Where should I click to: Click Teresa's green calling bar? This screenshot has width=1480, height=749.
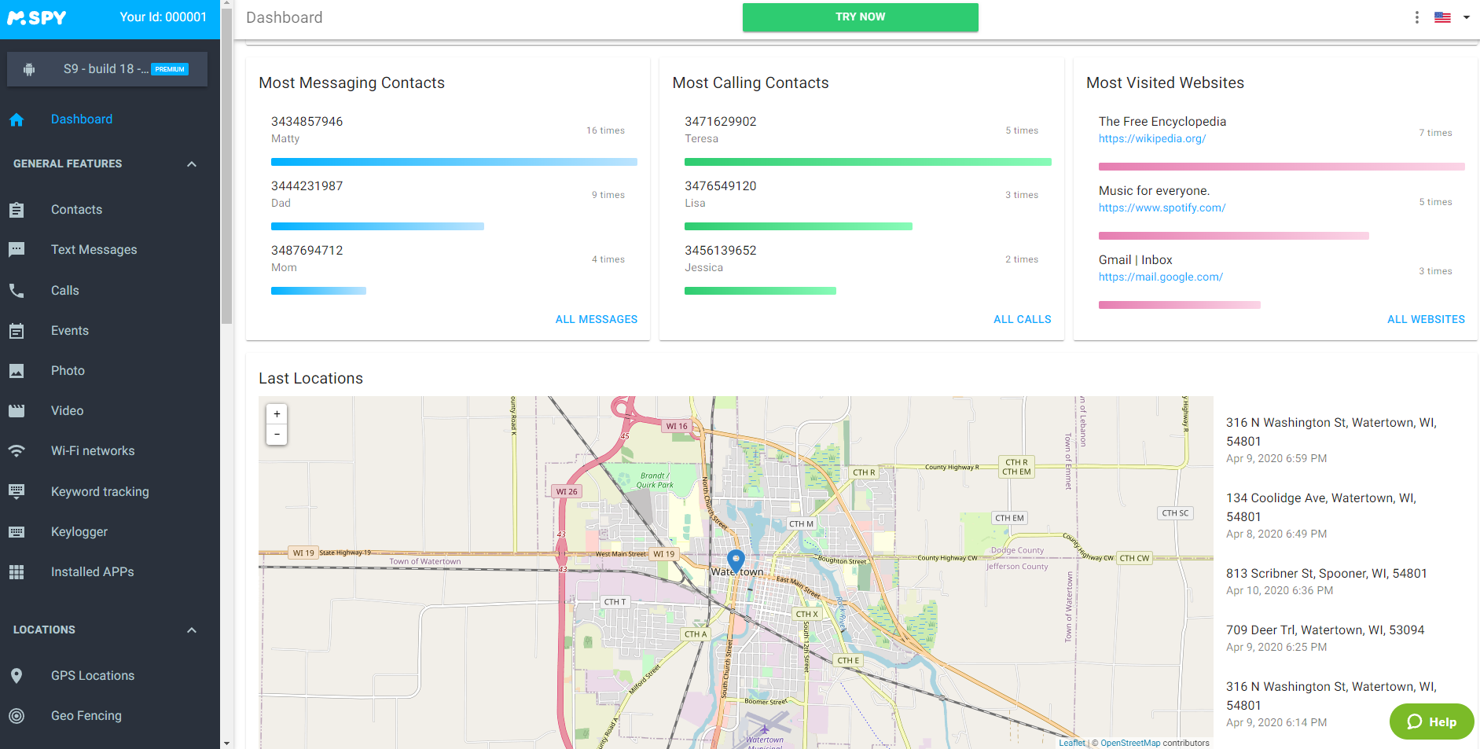click(868, 162)
